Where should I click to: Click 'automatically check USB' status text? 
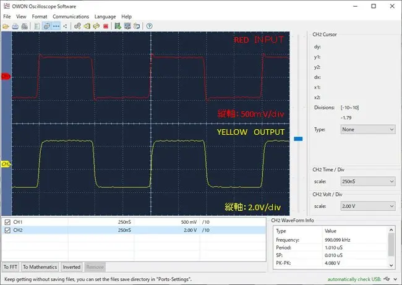(x=354, y=279)
